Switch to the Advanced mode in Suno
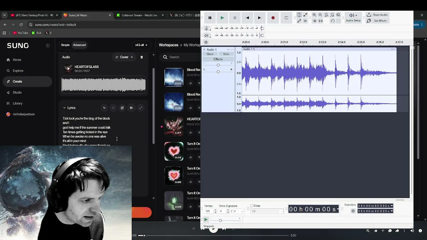 coord(79,45)
